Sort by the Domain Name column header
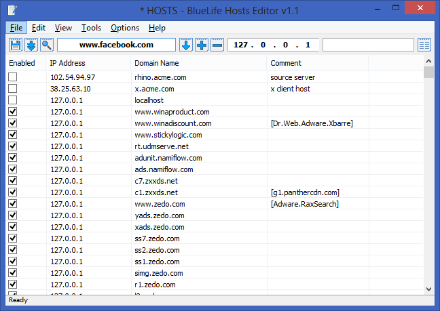This screenshot has height=311, width=440. pos(198,63)
